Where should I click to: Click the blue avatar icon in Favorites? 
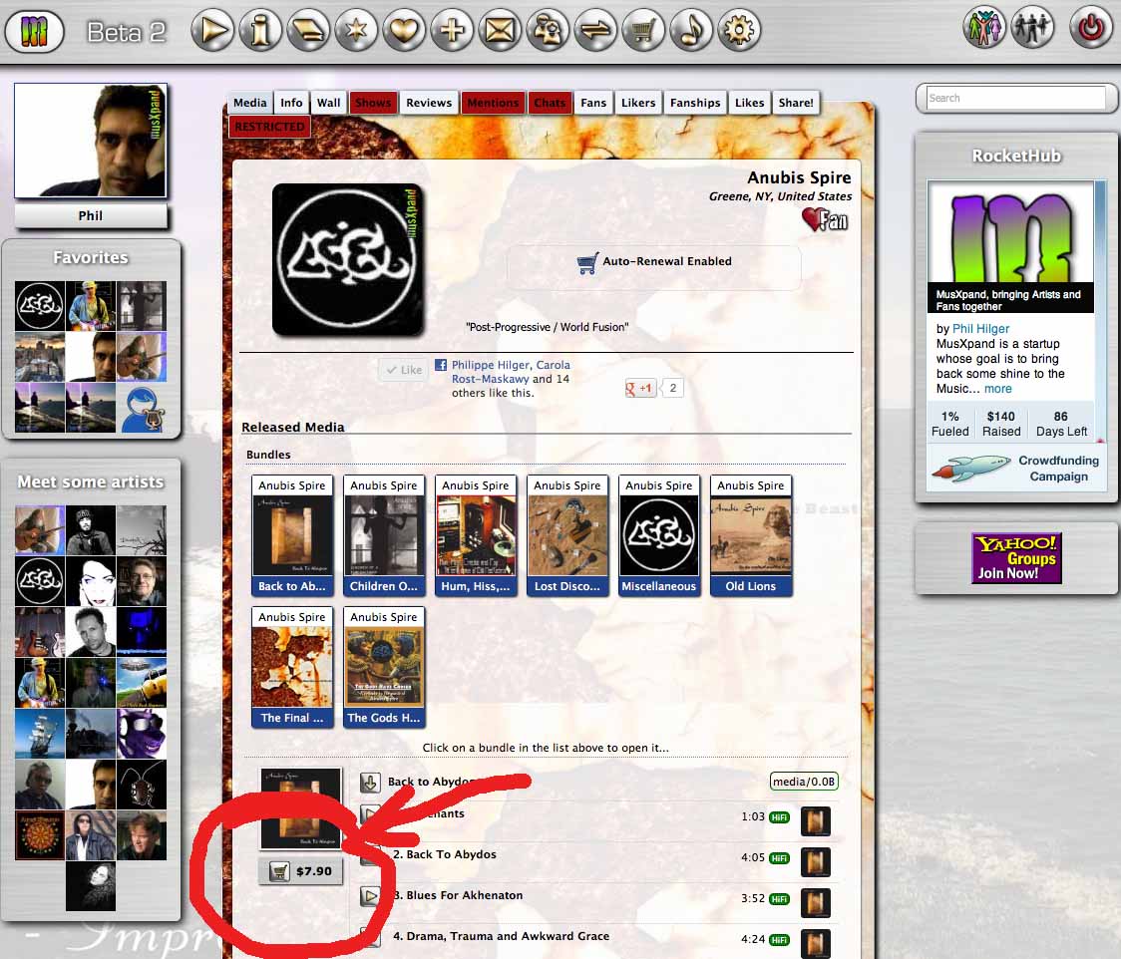[x=142, y=408]
